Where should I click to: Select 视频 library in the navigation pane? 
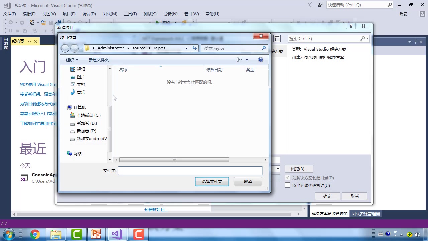tap(77, 69)
